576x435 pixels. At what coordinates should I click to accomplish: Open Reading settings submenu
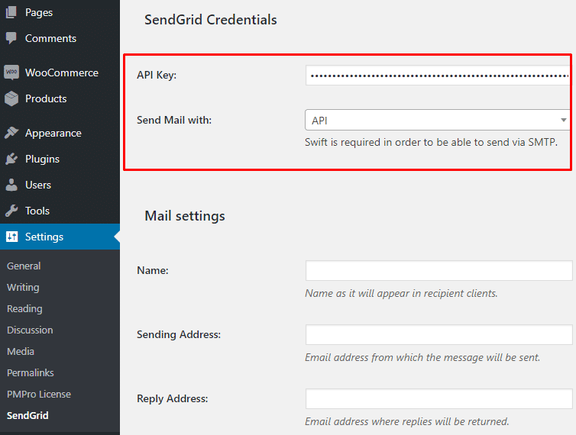[x=24, y=309]
